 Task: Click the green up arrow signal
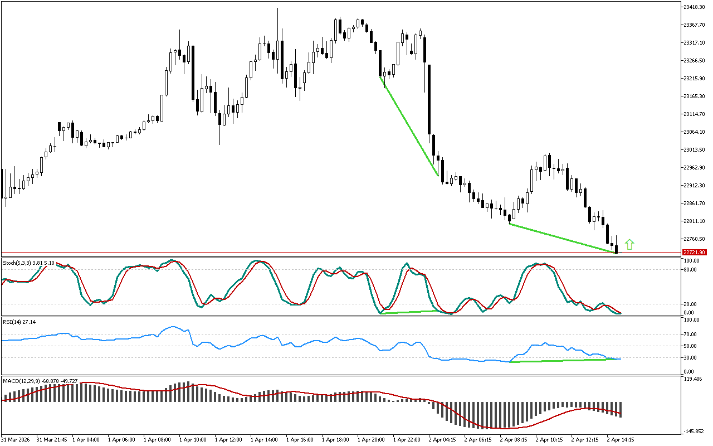point(629,244)
